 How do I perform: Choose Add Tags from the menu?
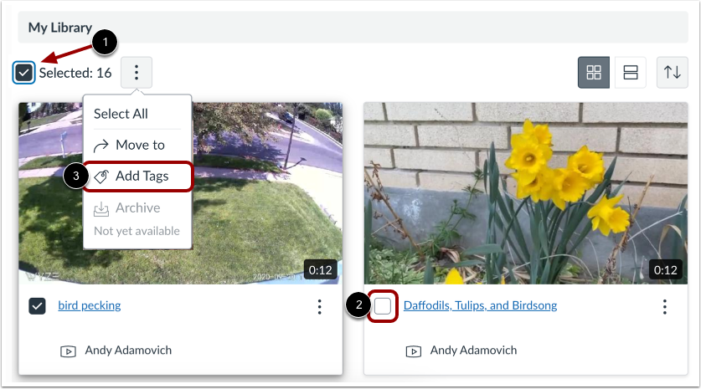pos(137,177)
